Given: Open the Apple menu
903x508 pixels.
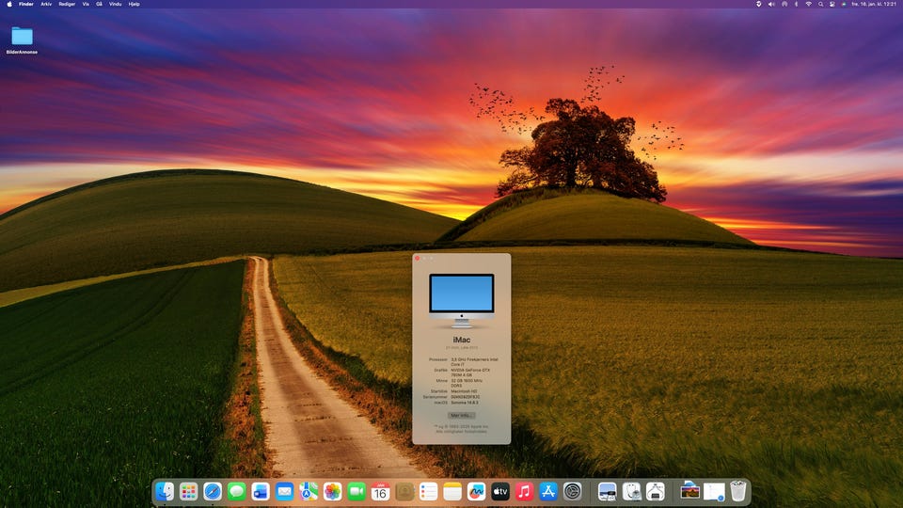Looking at the screenshot, I should [x=8, y=4].
